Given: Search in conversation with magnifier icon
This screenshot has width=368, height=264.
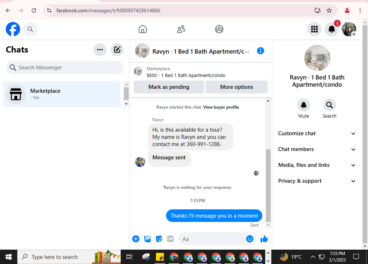Looking at the screenshot, I should pos(329,105).
